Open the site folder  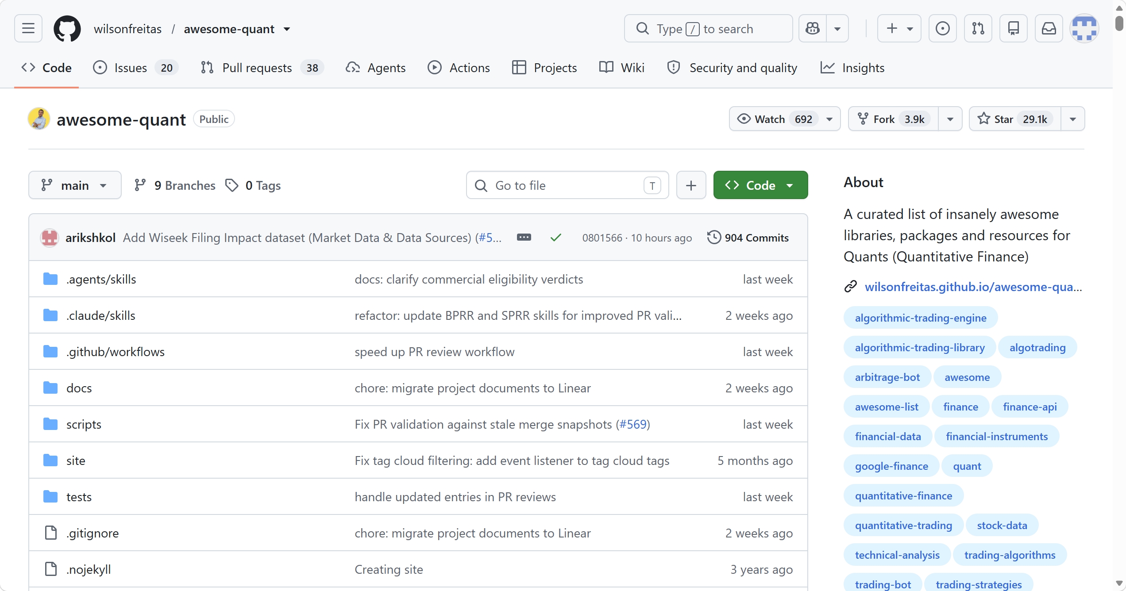(76, 461)
